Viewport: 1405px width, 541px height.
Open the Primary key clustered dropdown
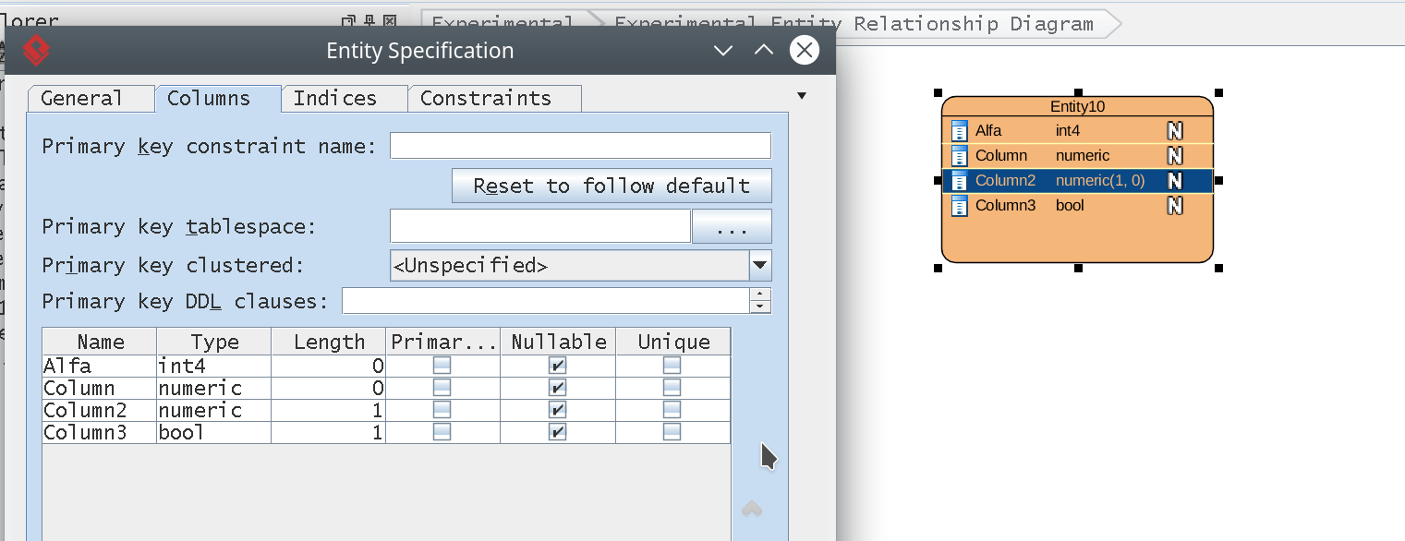759,265
